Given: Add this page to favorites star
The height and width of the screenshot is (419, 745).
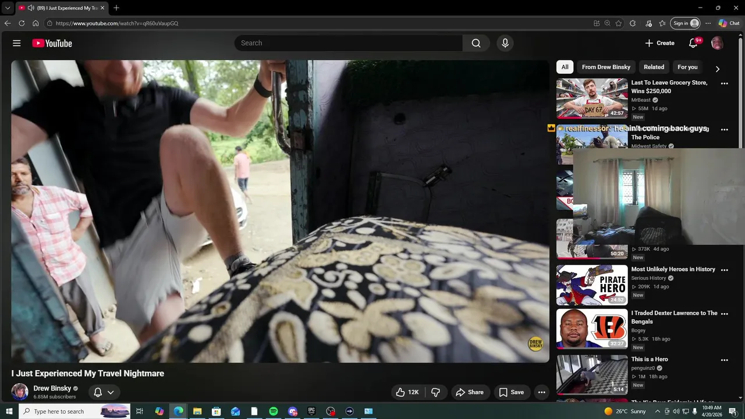Looking at the screenshot, I should 618,23.
